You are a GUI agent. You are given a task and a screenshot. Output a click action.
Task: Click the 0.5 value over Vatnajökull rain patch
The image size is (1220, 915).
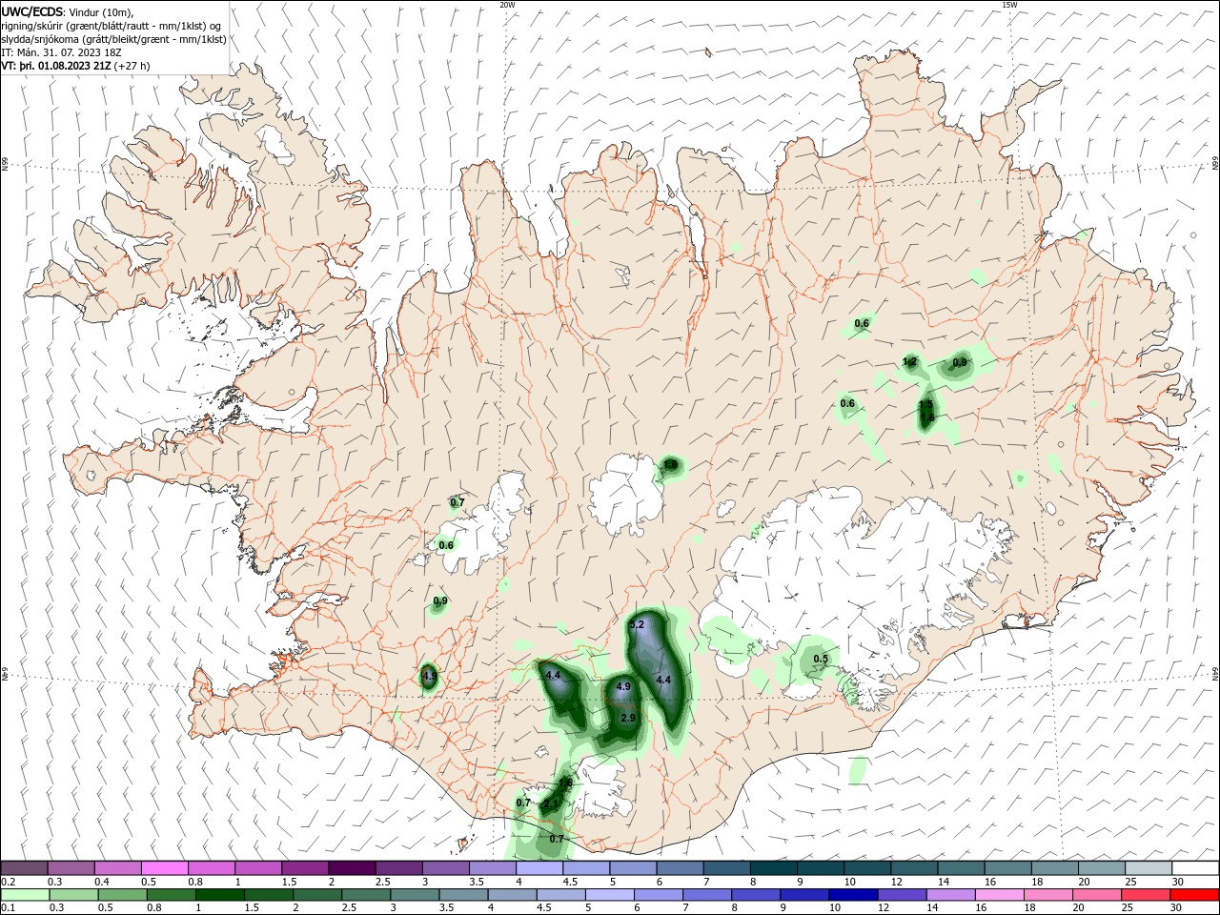click(821, 659)
